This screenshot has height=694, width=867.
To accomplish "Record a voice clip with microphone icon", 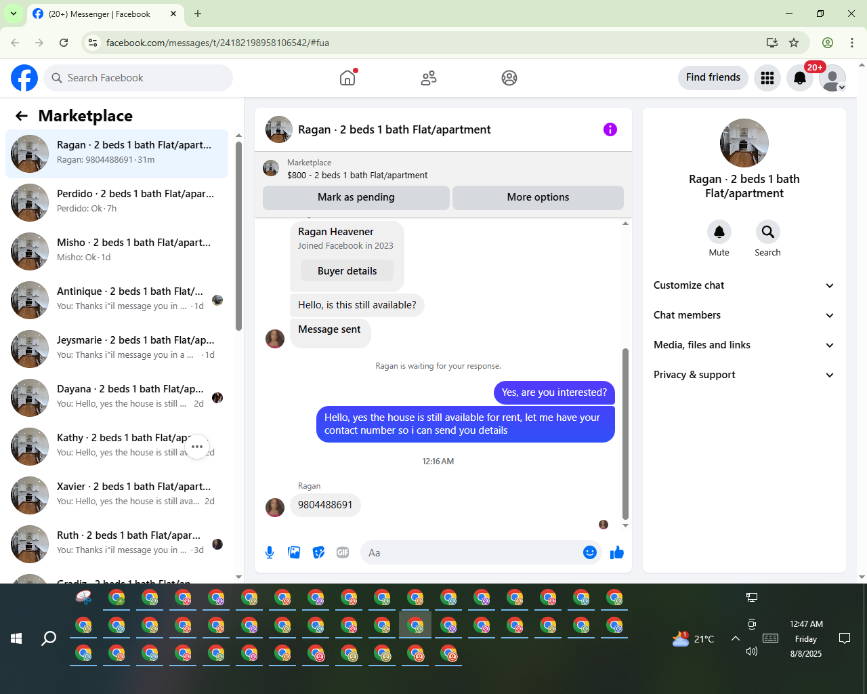I will tap(270, 552).
